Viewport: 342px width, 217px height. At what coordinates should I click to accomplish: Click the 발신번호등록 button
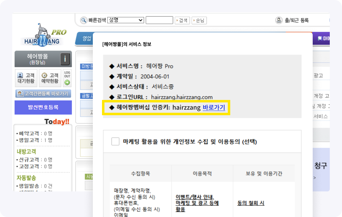(43, 107)
